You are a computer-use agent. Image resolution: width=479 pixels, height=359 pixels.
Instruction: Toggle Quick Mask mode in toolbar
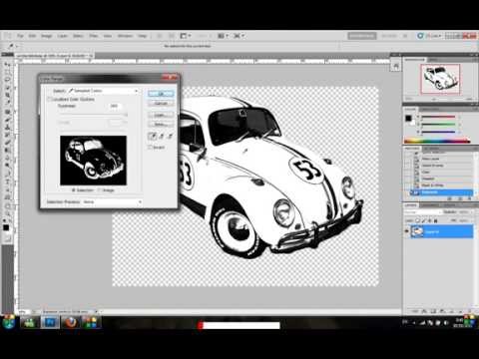[8, 238]
